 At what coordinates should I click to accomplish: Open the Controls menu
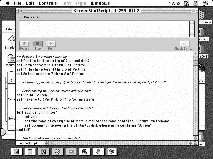tap(48, 3)
